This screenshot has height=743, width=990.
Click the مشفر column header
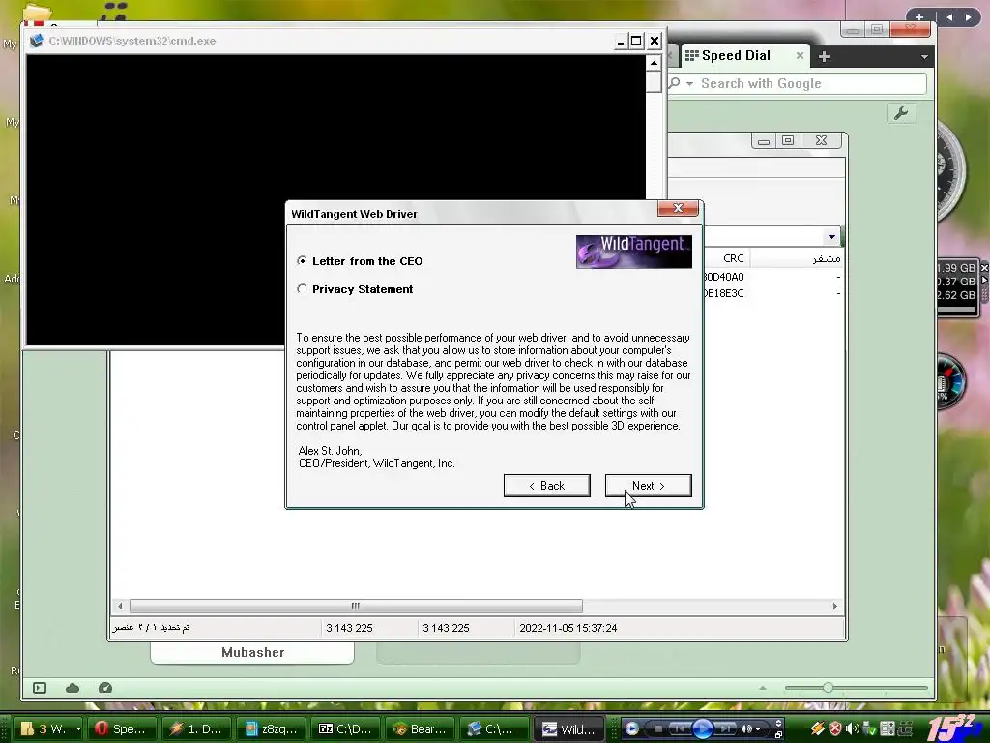coord(798,258)
